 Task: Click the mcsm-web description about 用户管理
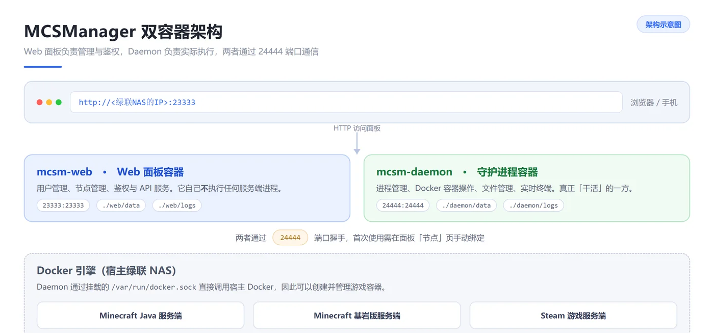pyautogui.click(x=160, y=188)
